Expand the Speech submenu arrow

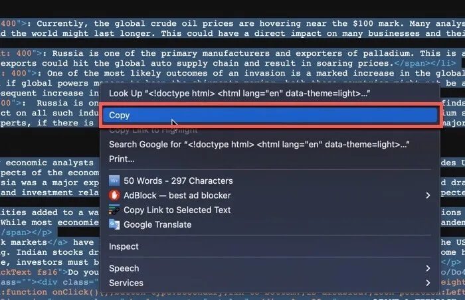pos(428,269)
